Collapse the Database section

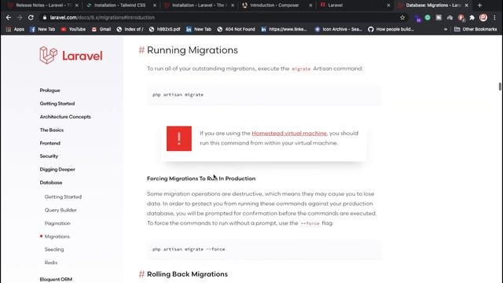pos(50,182)
